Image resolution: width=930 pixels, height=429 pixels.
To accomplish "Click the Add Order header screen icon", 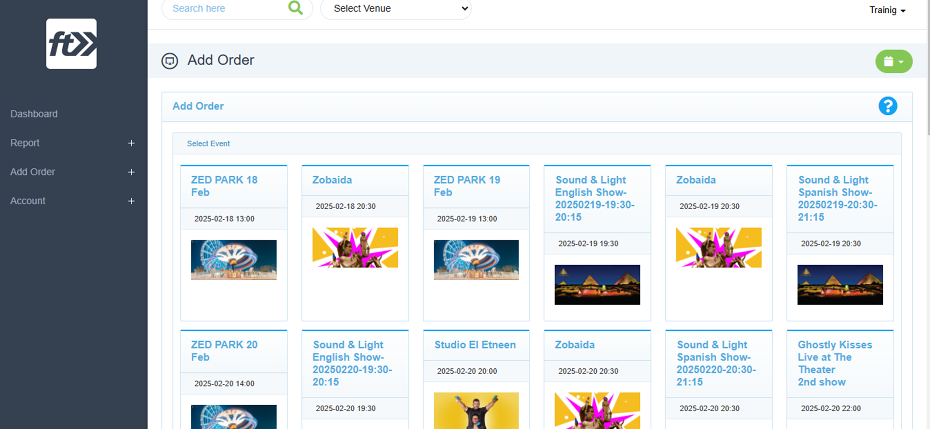I will tap(170, 61).
